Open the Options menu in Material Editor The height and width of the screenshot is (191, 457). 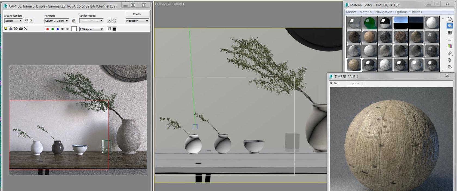click(401, 12)
